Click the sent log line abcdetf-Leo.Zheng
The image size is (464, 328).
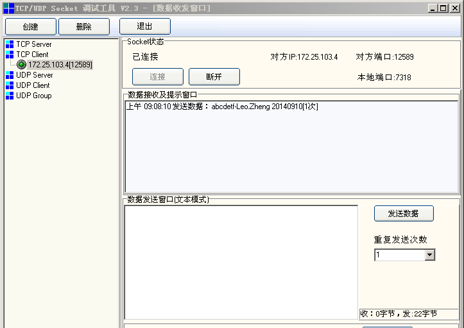[x=222, y=107]
